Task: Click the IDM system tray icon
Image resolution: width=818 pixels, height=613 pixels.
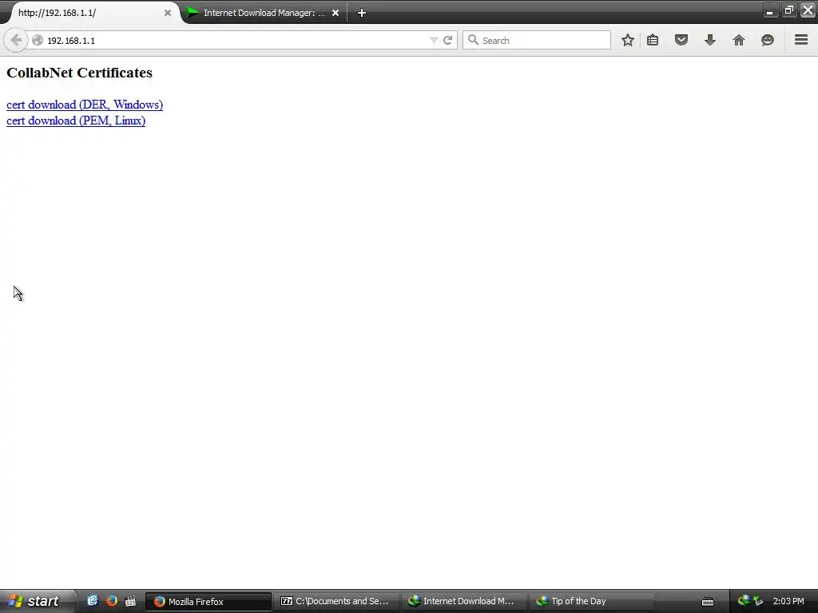Action: tap(744, 601)
